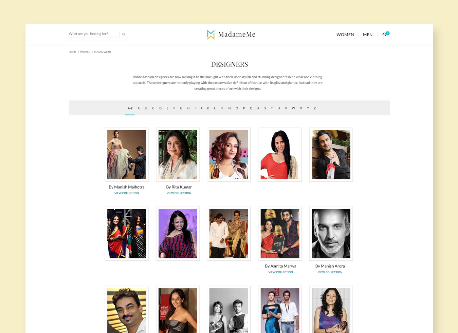View collection by Manish Arora
This screenshot has width=458, height=333.
pos(330,272)
